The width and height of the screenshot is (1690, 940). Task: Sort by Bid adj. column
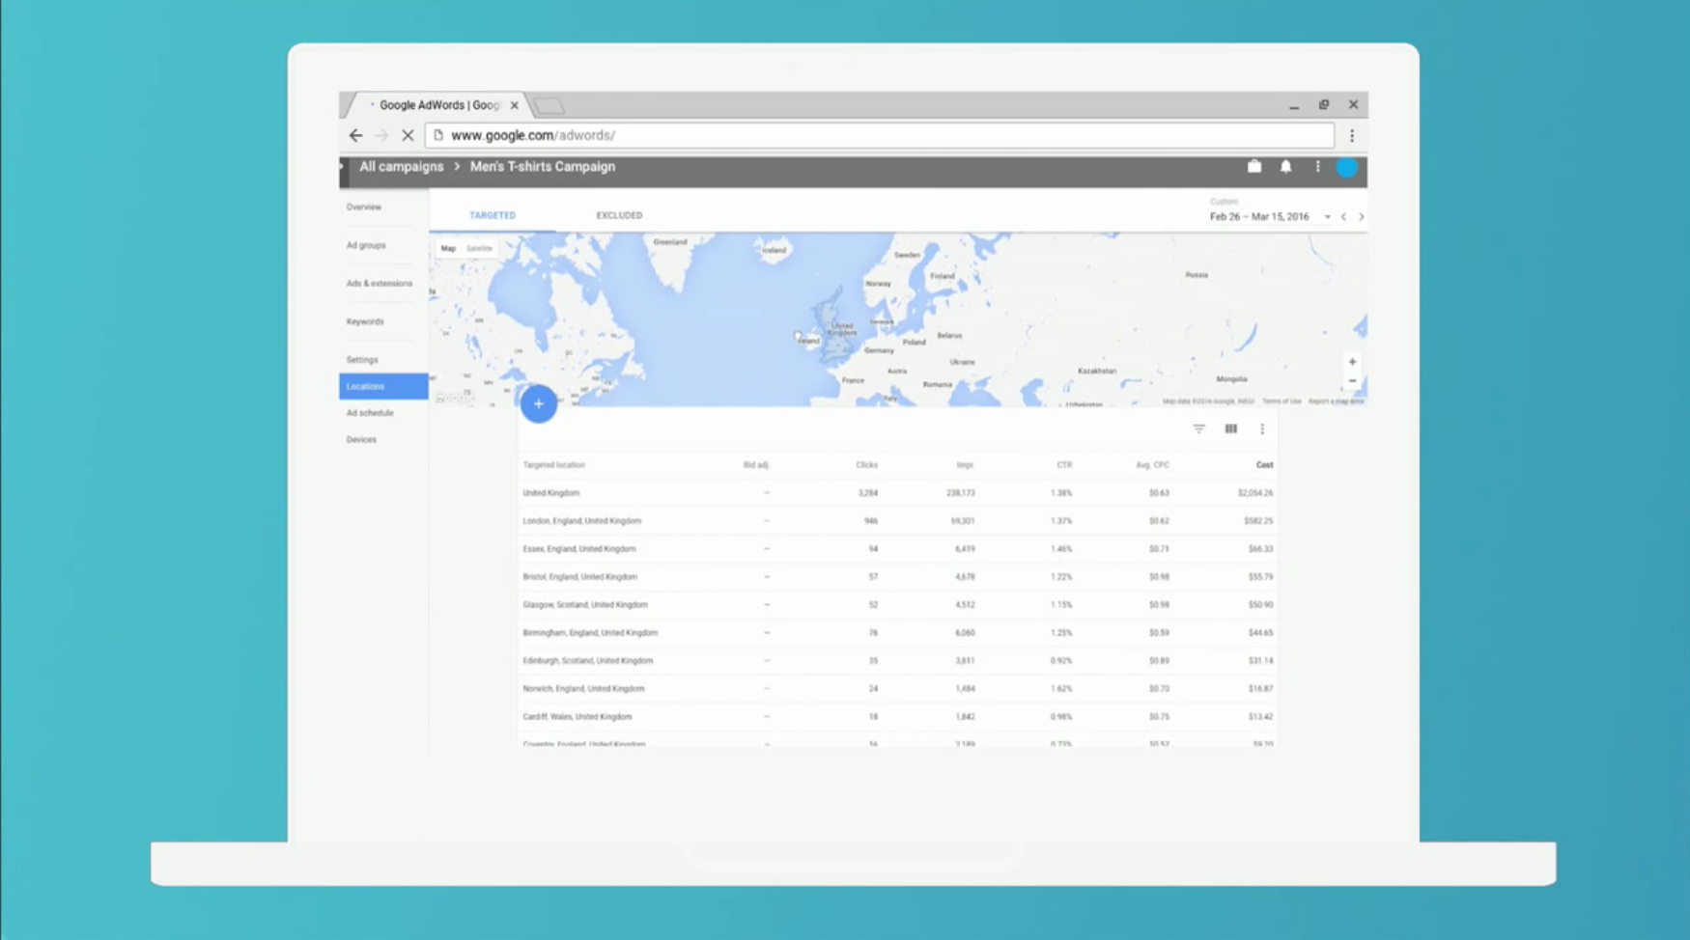point(756,465)
